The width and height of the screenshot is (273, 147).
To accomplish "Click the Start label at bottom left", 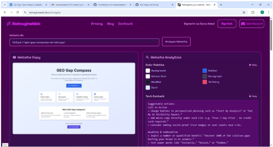I will pyautogui.click(x=5, y=145).
